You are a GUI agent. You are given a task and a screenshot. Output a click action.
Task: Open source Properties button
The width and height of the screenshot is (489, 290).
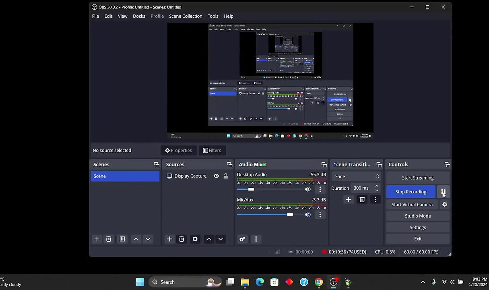pyautogui.click(x=178, y=150)
